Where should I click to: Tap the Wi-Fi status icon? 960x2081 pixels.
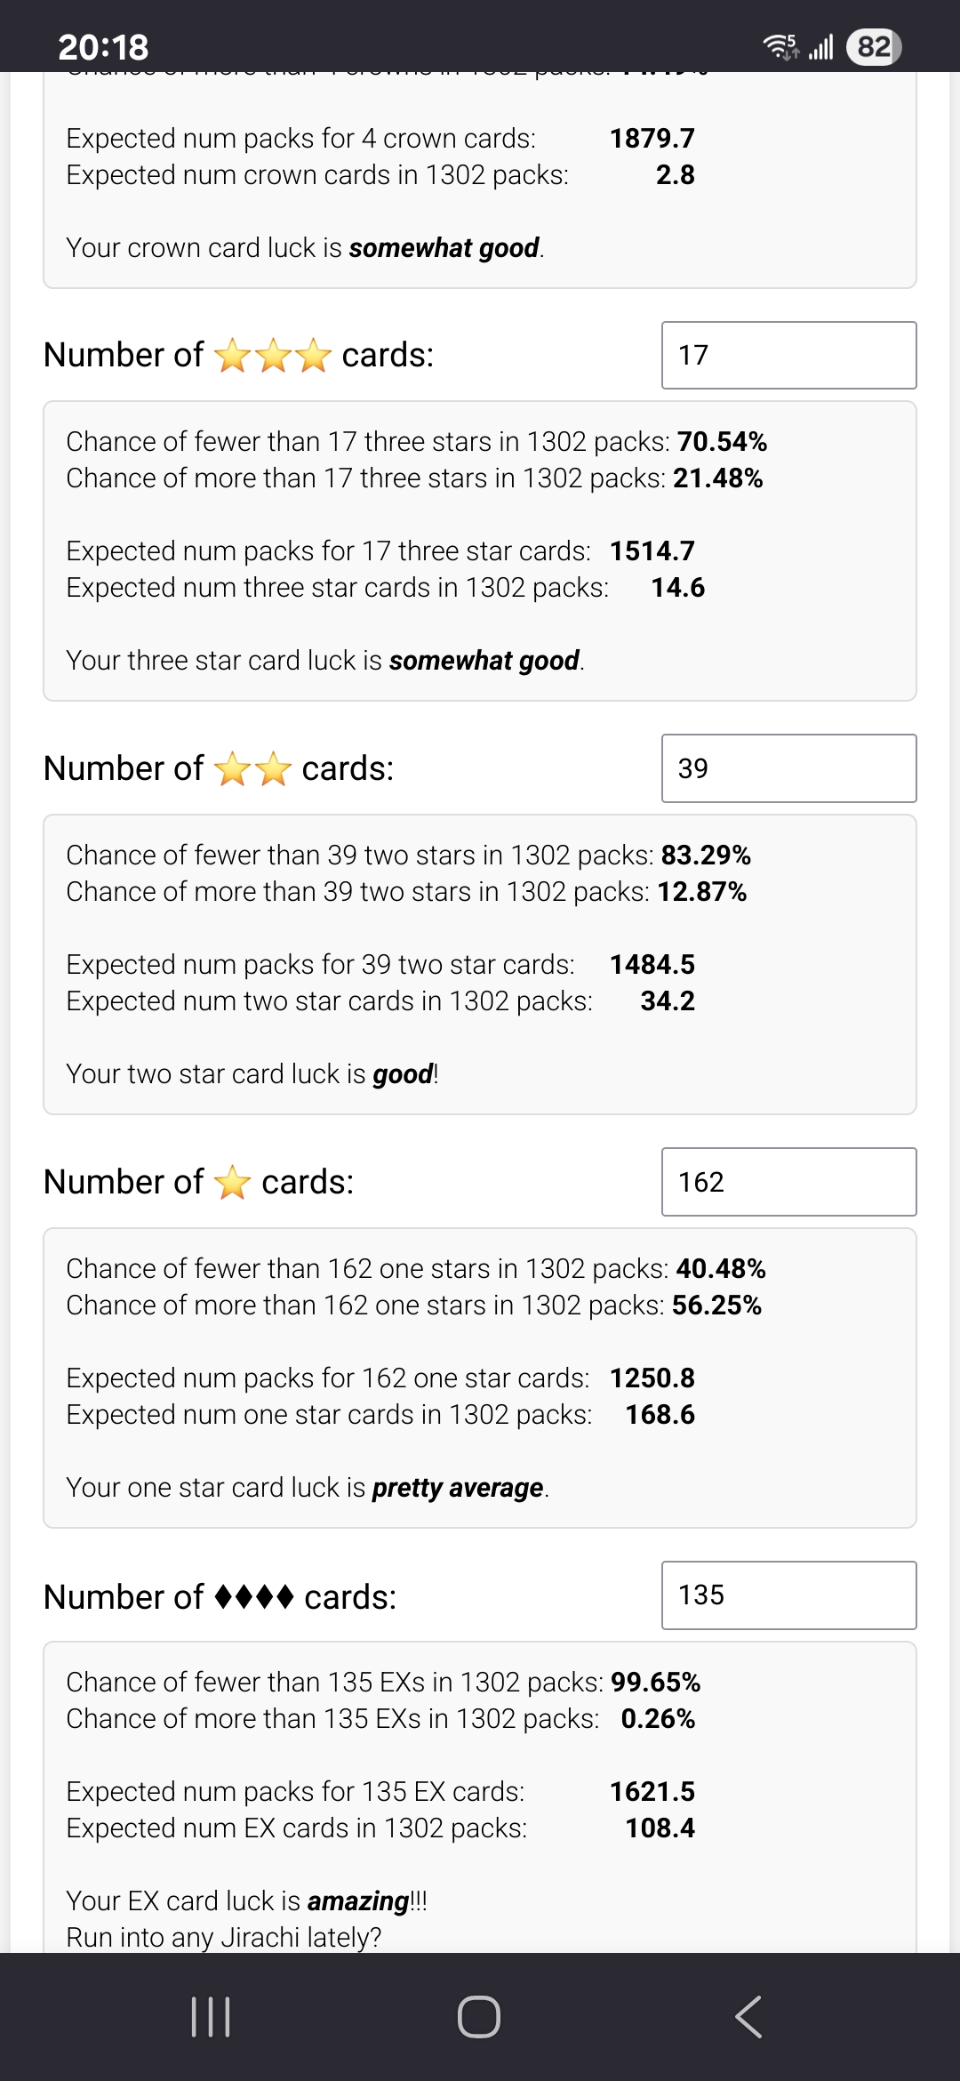[781, 46]
